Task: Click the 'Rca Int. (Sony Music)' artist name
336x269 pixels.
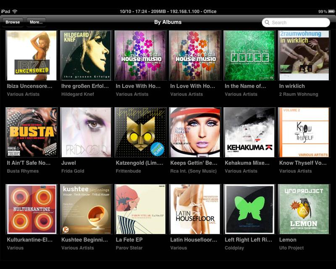Action: click(x=194, y=171)
